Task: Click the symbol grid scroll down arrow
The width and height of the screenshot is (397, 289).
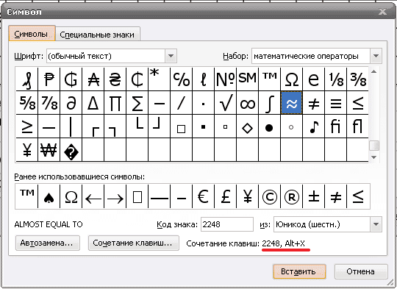Action: 374,157
